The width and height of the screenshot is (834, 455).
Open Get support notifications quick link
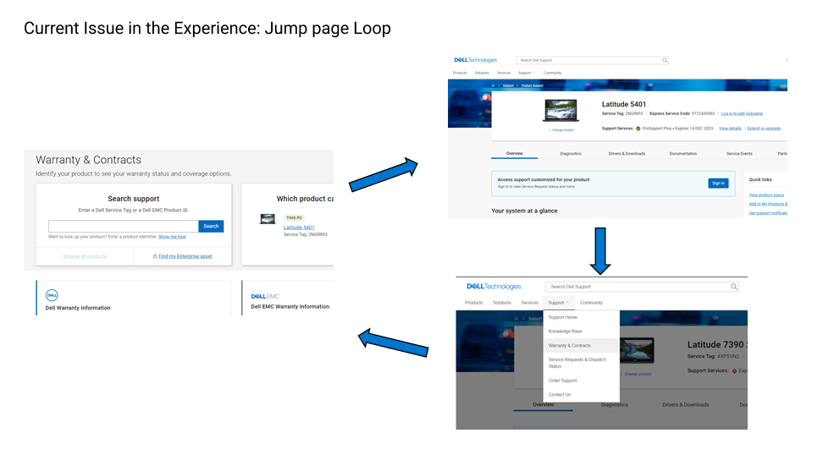coord(768,213)
